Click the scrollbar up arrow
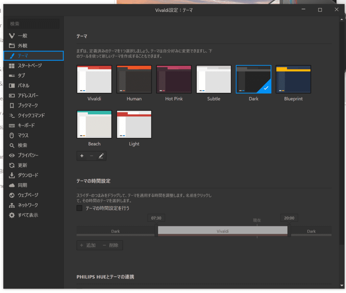Image resolution: width=346 pixels, height=293 pixels. point(342,19)
